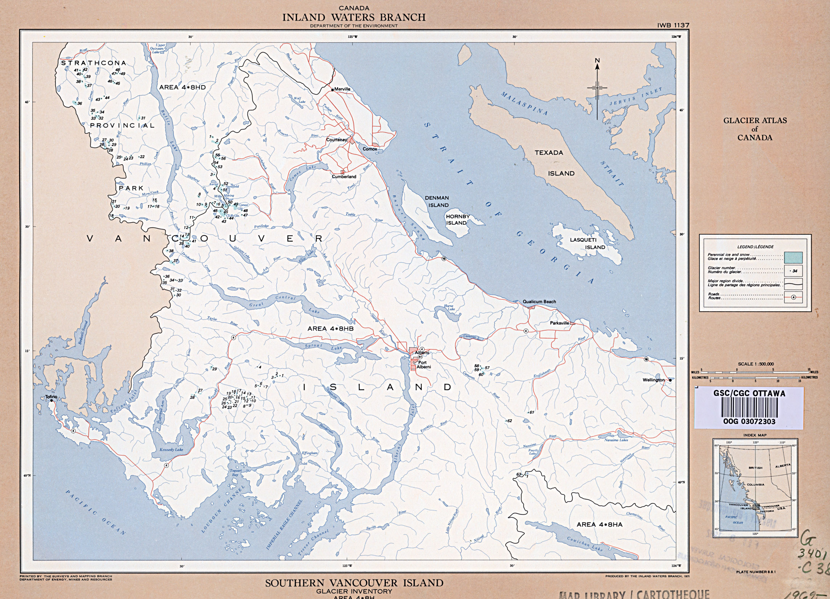
Task: Click the HORNBY ISLAND label
Action: point(457,219)
